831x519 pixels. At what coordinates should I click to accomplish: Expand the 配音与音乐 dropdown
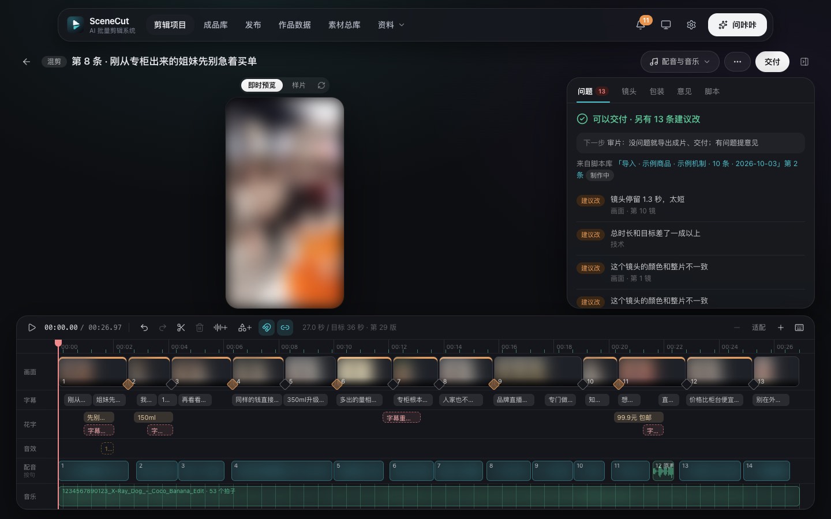[x=680, y=62]
